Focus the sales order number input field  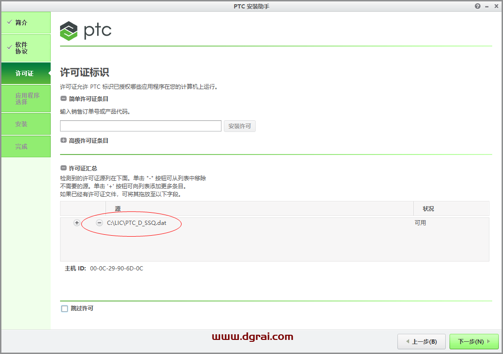[140, 126]
